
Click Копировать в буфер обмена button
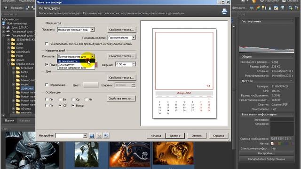(266, 159)
